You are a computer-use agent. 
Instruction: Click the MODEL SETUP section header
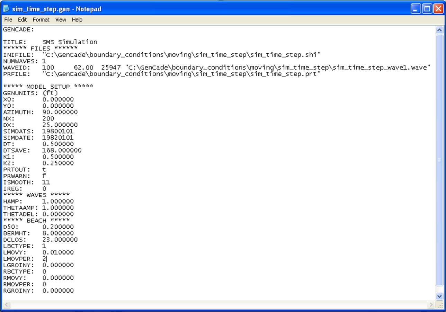48,86
